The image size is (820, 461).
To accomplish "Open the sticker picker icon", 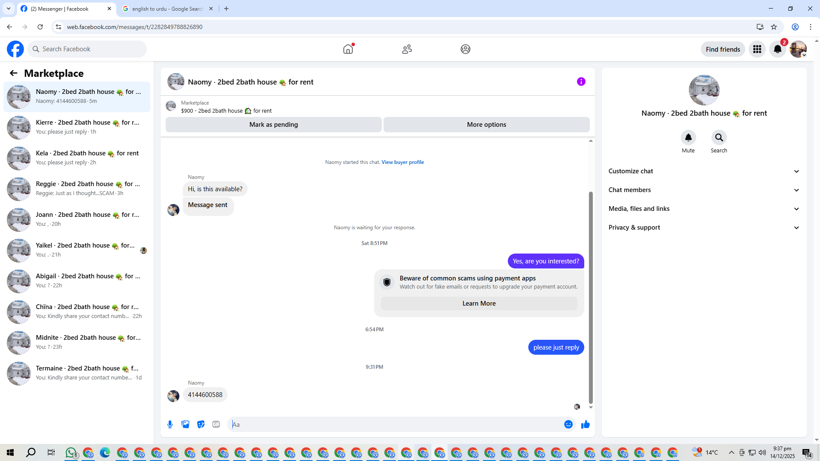I will click(201, 424).
